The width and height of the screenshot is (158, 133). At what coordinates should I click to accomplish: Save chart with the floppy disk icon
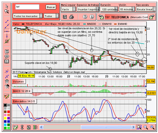pyautogui.click(x=65, y=17)
